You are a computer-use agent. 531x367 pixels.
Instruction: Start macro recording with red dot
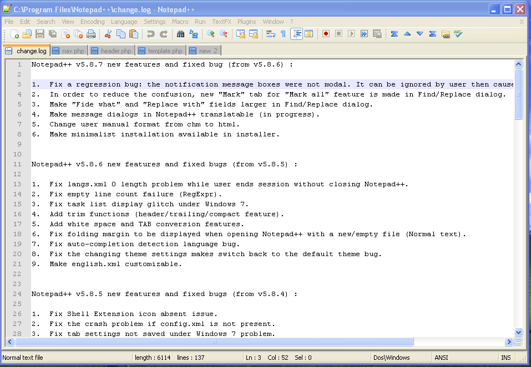point(326,34)
